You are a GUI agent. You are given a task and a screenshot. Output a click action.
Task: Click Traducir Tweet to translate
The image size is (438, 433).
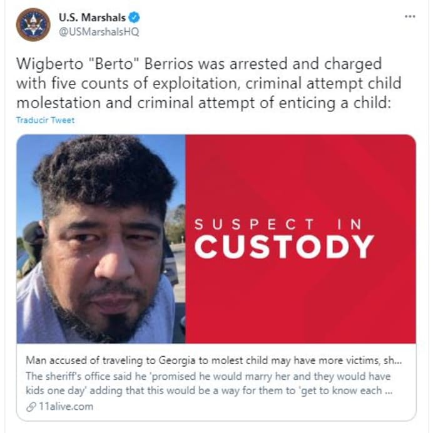click(x=45, y=120)
